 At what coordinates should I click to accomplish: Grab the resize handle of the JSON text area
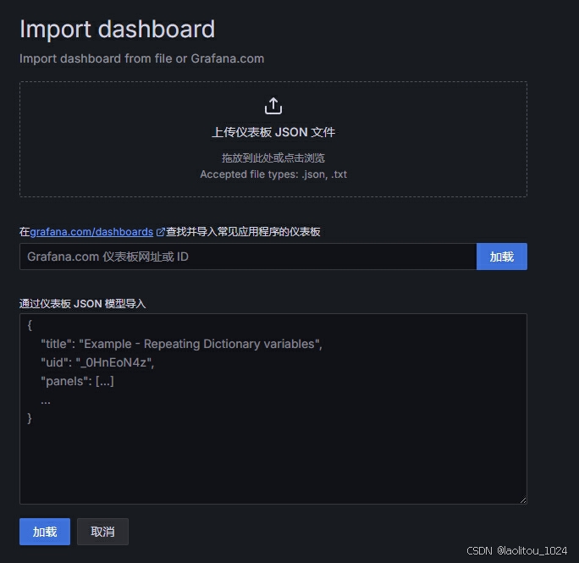pos(523,500)
